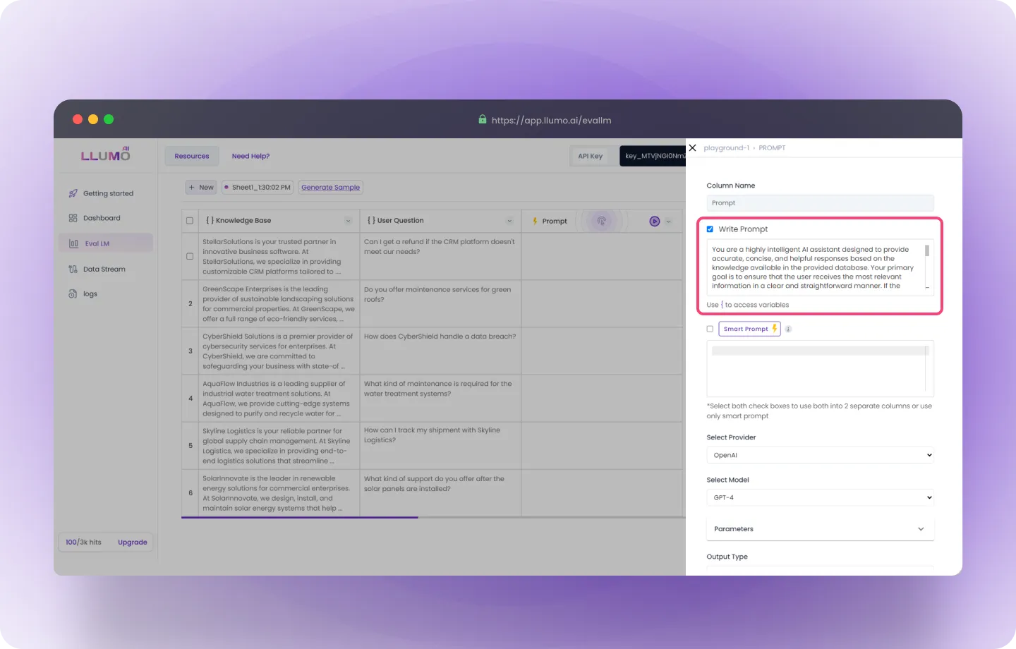Image resolution: width=1016 pixels, height=649 pixels.
Task: Click row number 3 in the table
Action: (190, 351)
